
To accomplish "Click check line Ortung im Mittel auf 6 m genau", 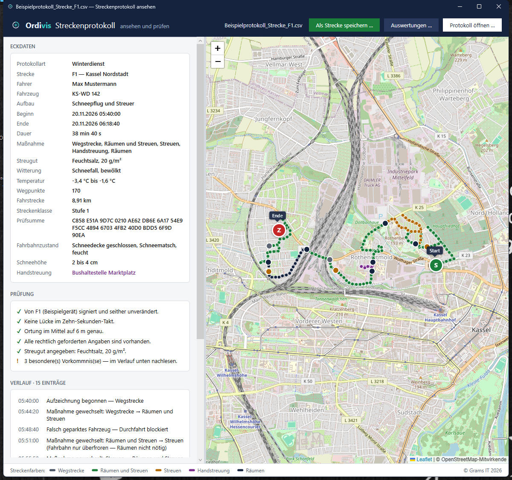I will [x=64, y=331].
